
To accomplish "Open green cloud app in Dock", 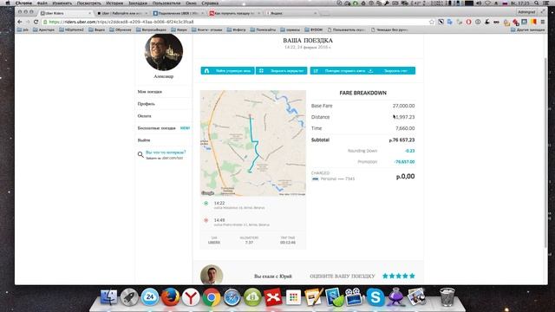I will tap(252, 297).
